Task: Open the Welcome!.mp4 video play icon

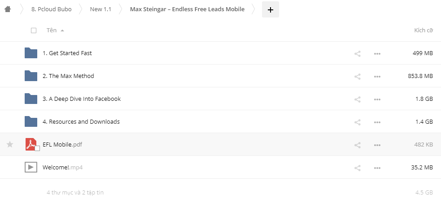Action: pos(31,167)
